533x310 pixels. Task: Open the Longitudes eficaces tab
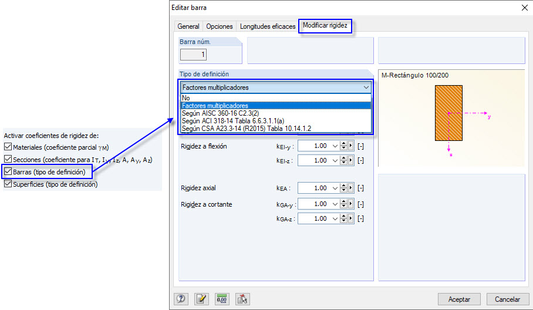click(268, 26)
